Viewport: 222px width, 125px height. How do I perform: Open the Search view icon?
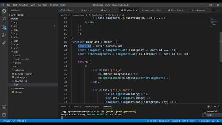tap(4, 19)
